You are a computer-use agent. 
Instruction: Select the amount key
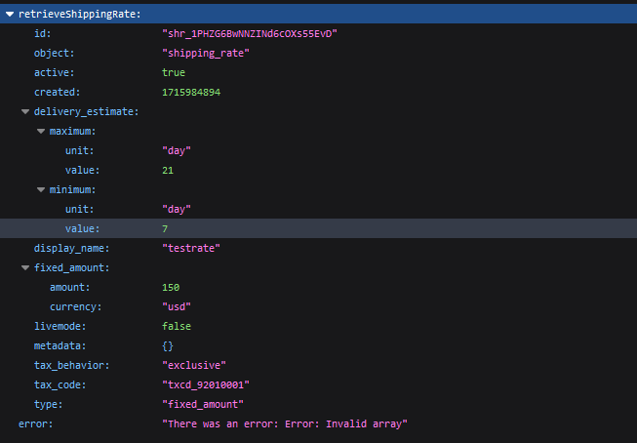[x=69, y=287]
